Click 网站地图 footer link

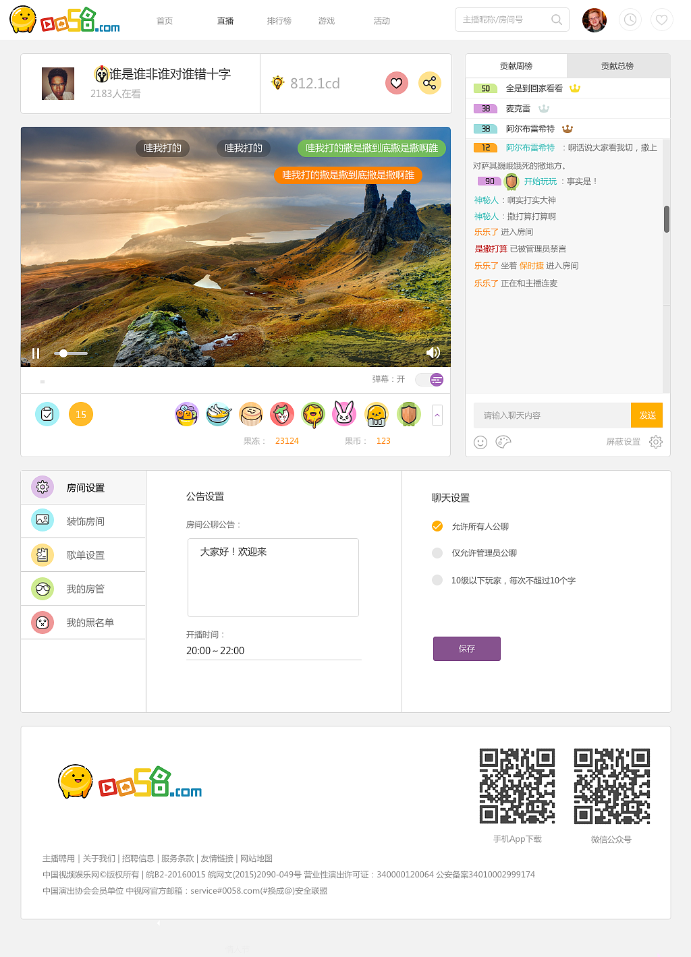click(256, 859)
